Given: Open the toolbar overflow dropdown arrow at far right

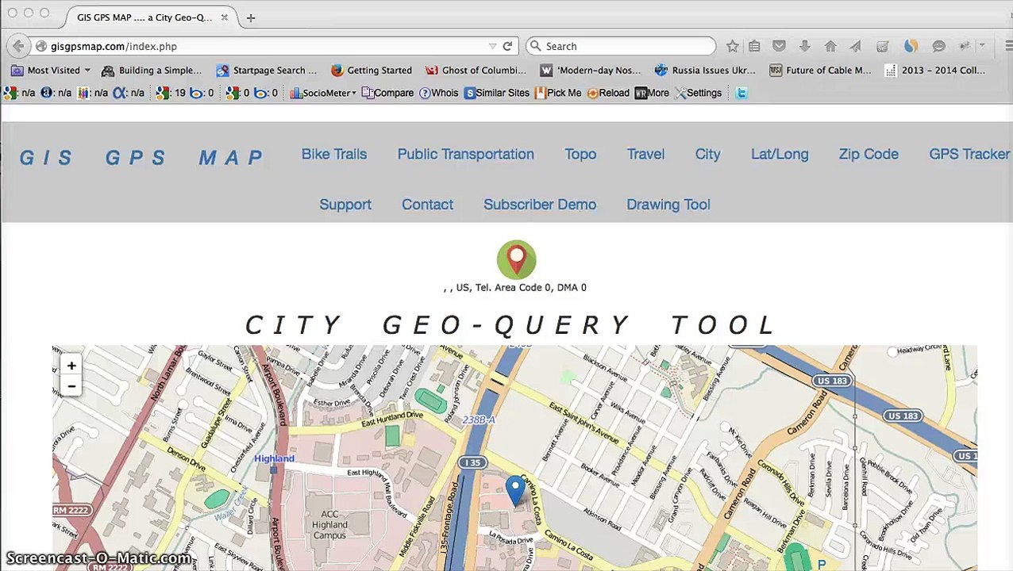Looking at the screenshot, I should coord(982,46).
